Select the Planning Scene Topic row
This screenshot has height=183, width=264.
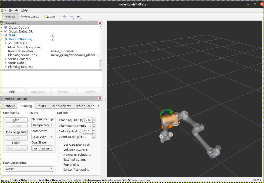pyautogui.click(x=50, y=55)
